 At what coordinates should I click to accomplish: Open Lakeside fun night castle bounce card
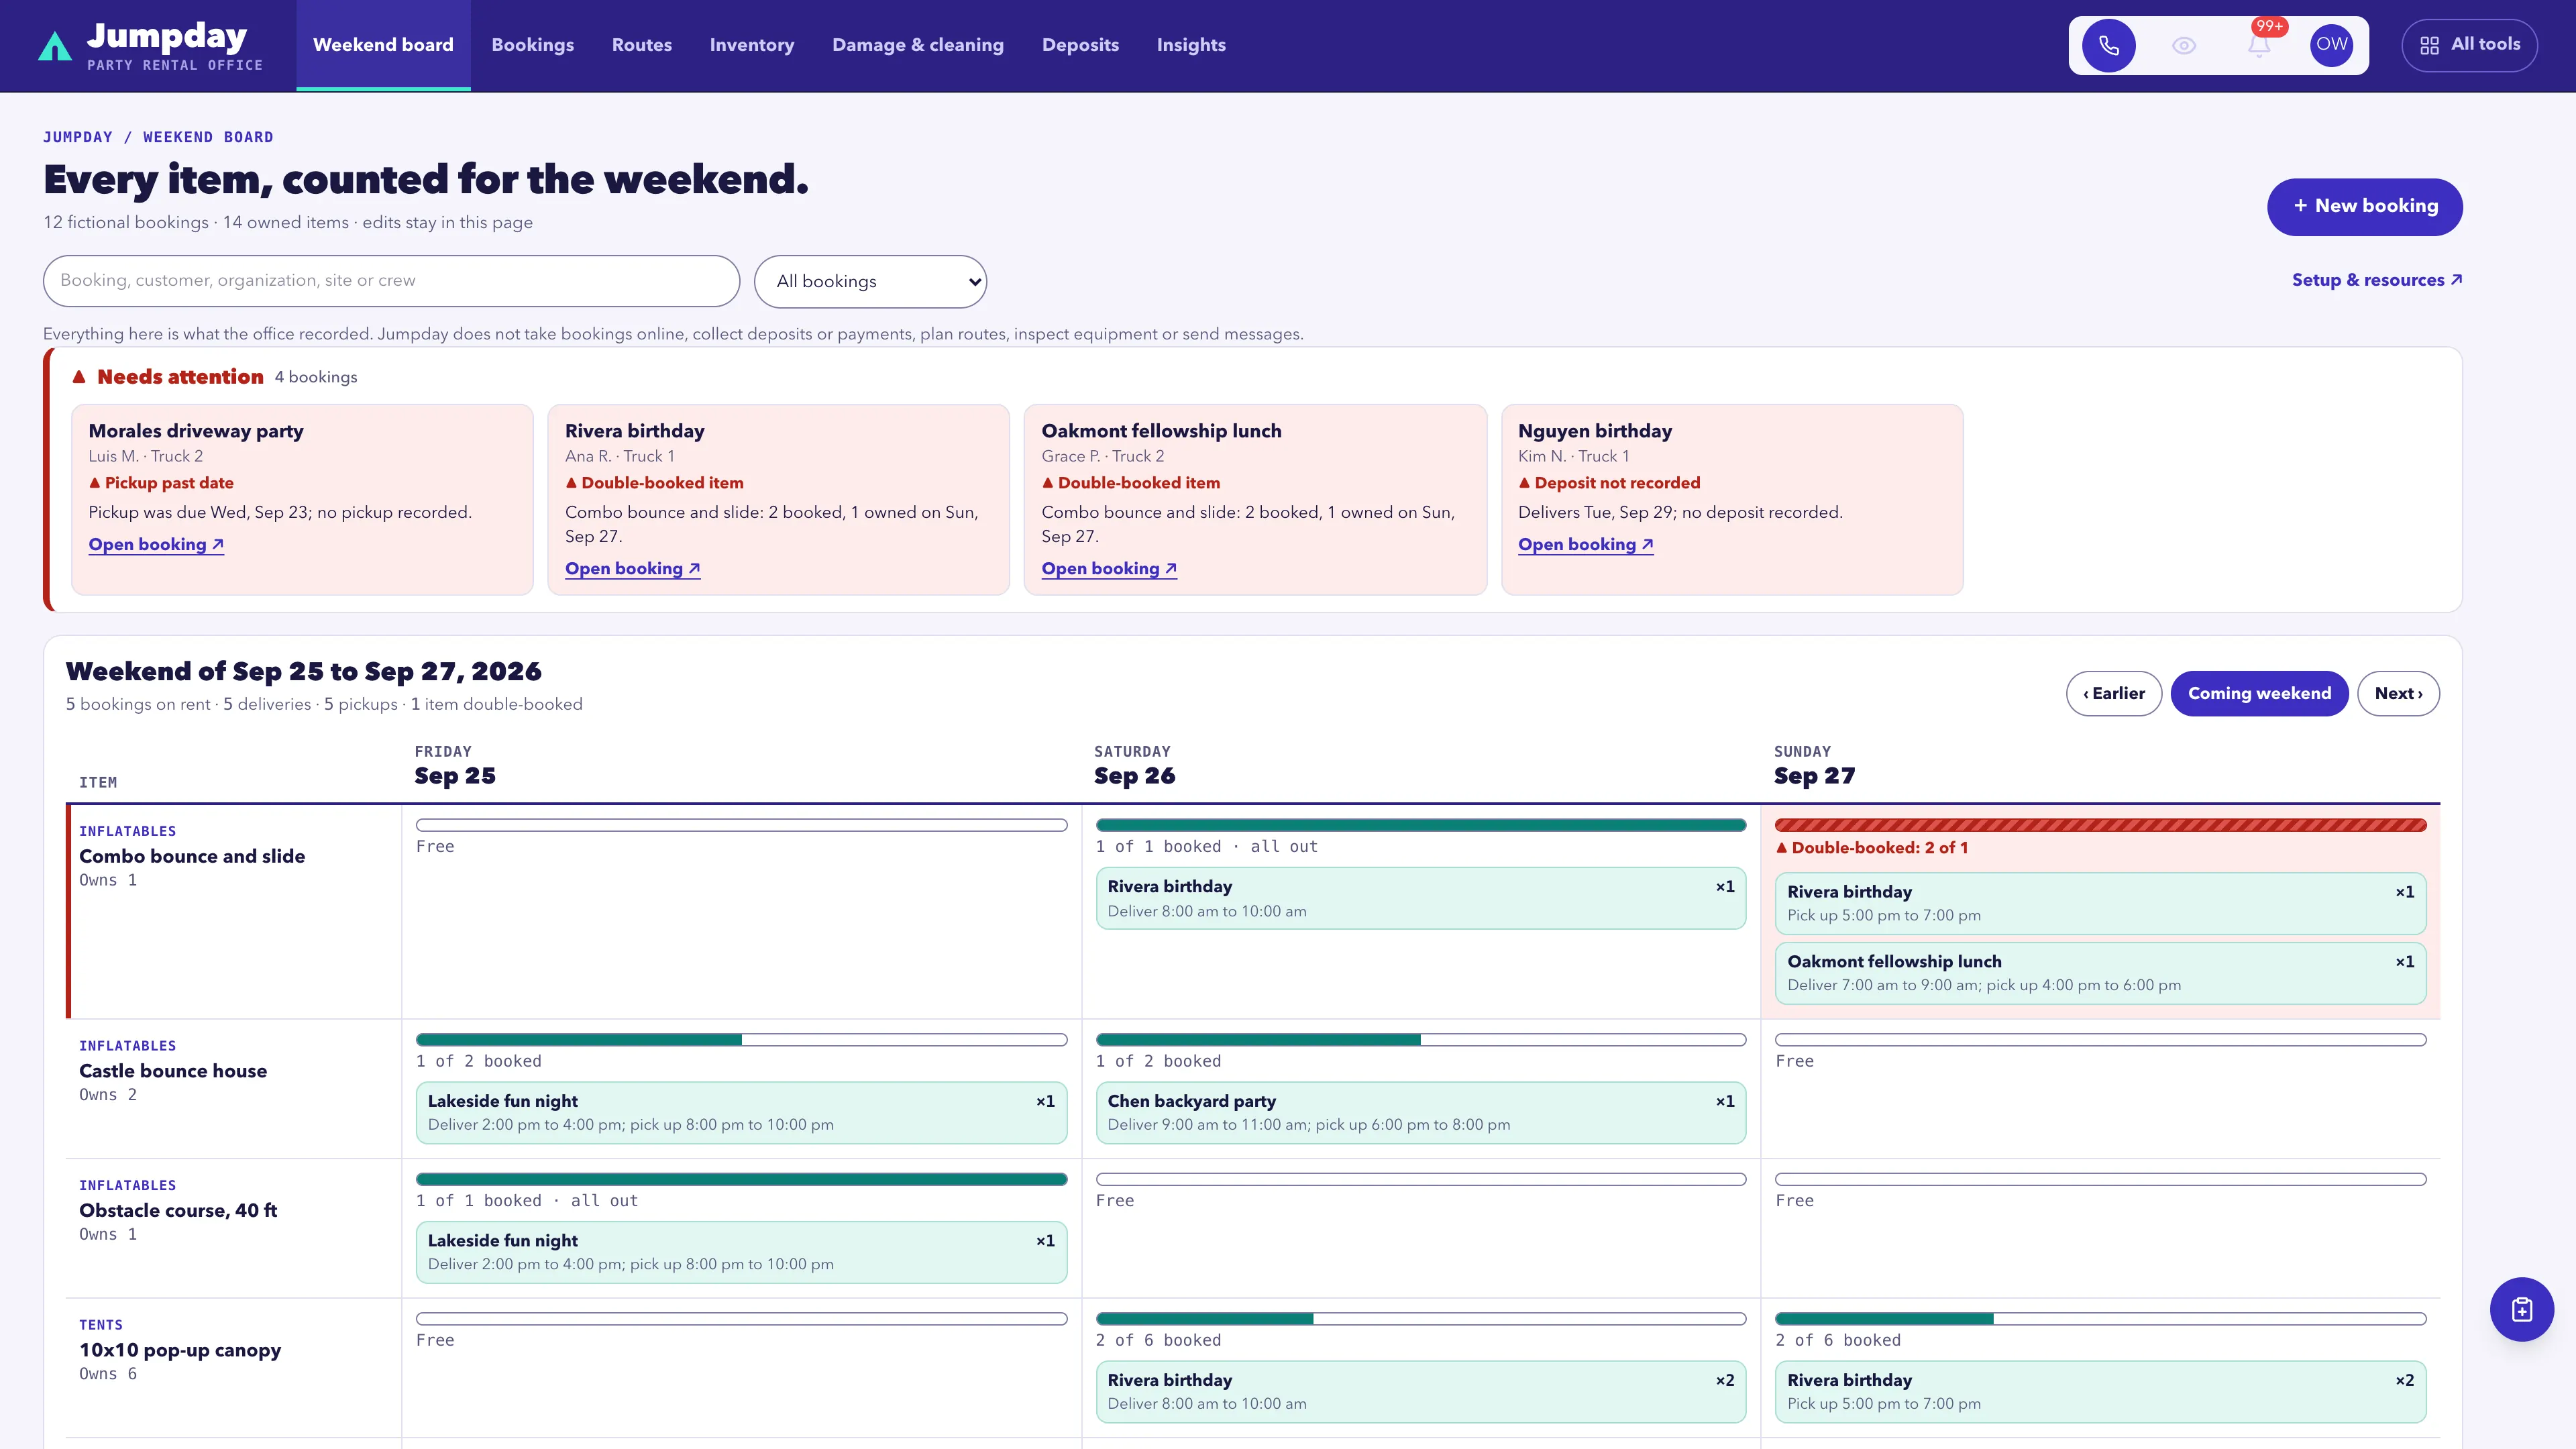point(741,1112)
